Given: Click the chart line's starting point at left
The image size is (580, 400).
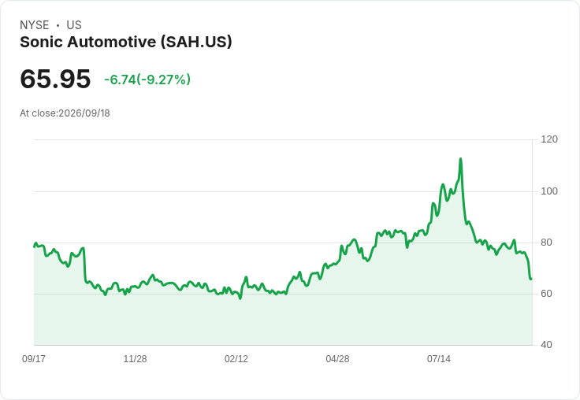Looking at the screenshot, I should 35,246.
